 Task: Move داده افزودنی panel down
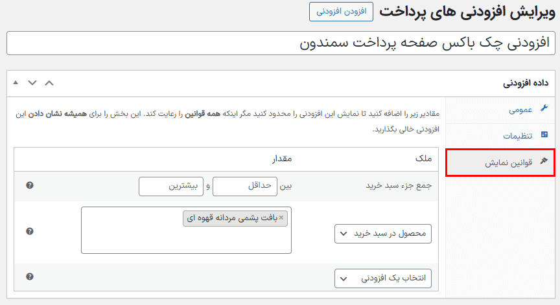point(32,83)
